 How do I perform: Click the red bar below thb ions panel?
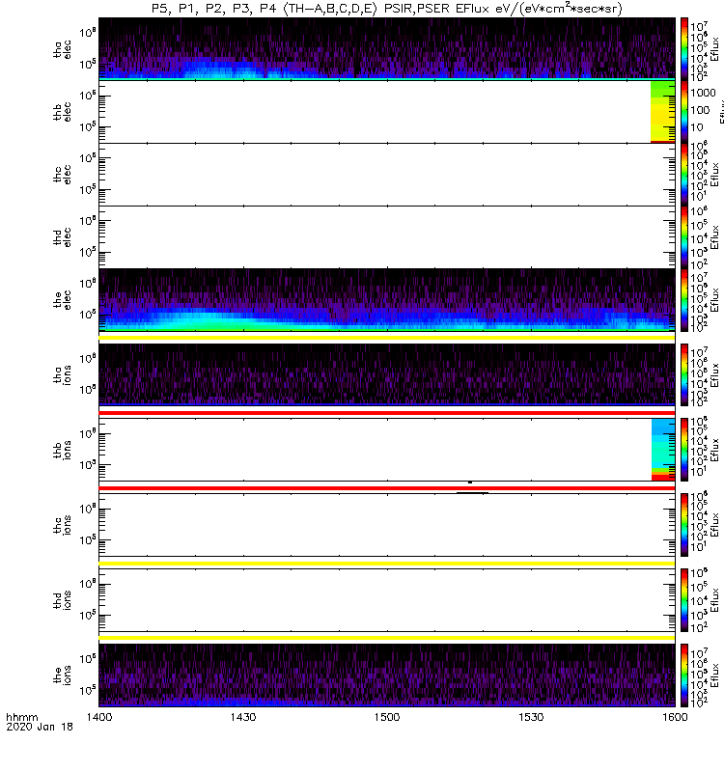point(387,488)
